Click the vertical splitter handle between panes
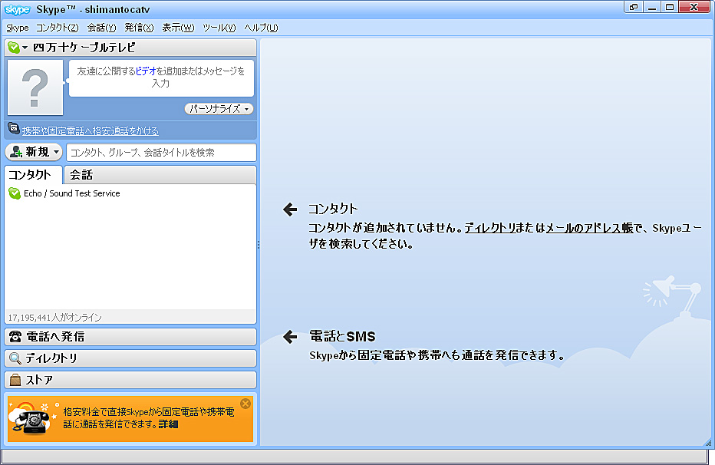Viewport: 715px width, 465px height. [x=259, y=245]
